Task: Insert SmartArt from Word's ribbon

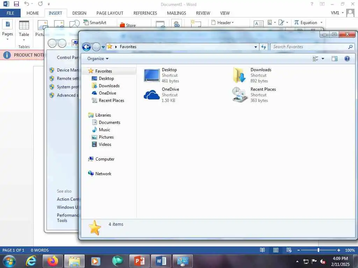Action: [x=95, y=23]
